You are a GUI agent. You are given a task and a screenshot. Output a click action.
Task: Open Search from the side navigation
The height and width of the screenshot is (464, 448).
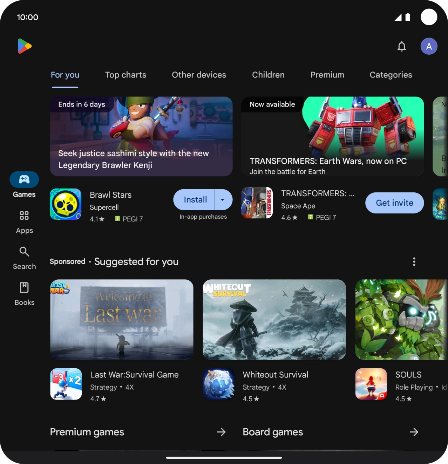24,258
